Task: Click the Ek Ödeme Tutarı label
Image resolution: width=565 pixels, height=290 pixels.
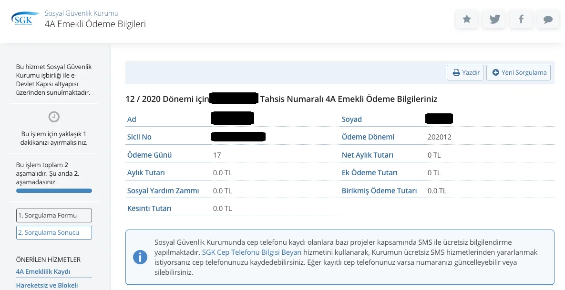Action: pos(370,173)
